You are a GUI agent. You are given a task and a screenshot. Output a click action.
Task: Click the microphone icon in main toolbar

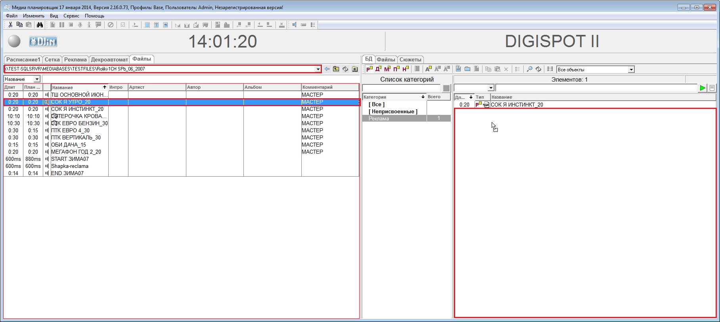(x=80, y=25)
